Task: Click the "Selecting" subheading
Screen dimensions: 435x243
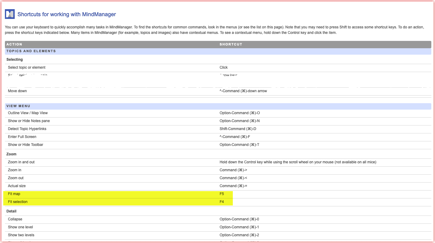Action: (x=15, y=60)
